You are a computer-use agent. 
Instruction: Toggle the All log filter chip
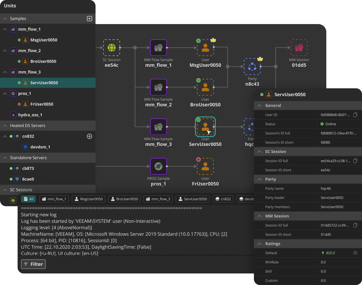(x=28, y=199)
